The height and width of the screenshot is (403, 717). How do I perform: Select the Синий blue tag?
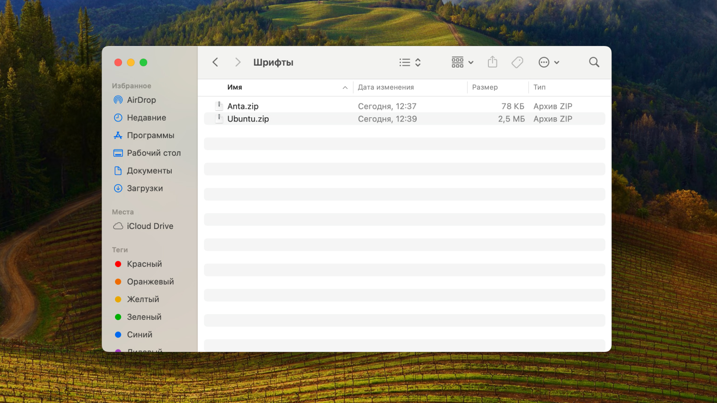click(139, 335)
